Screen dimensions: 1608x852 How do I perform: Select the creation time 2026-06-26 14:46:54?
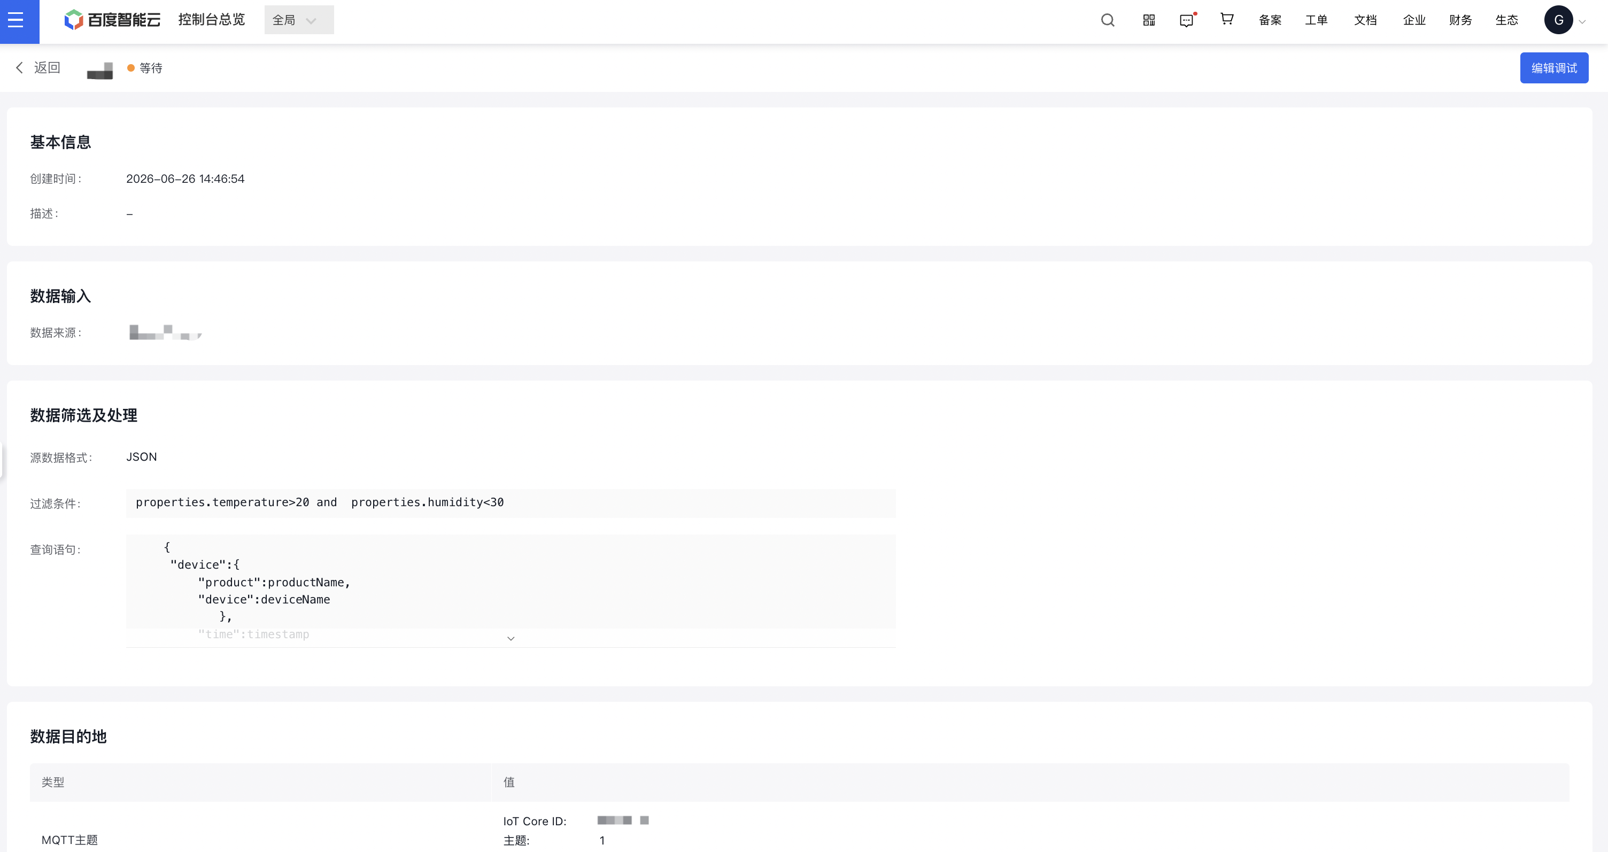(x=185, y=179)
